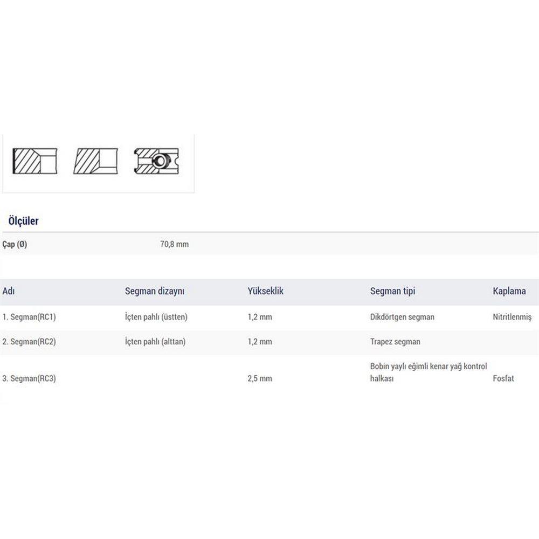The image size is (539, 539).
Task: Click the Trapez segman type text
Action: pyautogui.click(x=395, y=342)
